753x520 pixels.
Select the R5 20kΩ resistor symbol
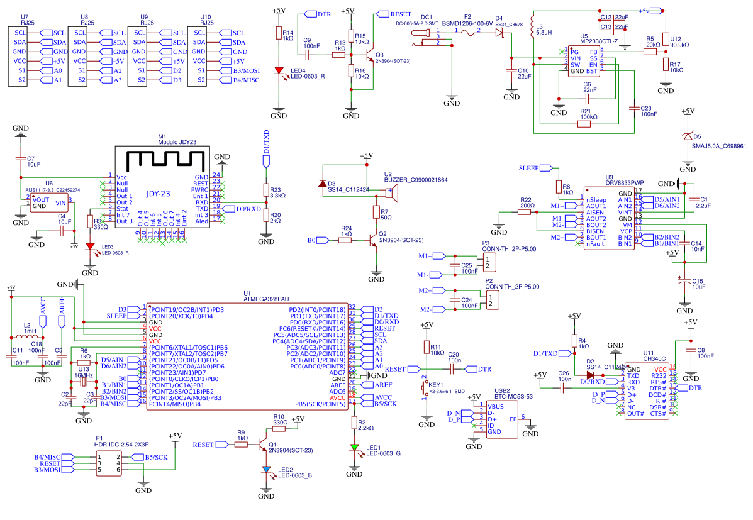[x=650, y=52]
